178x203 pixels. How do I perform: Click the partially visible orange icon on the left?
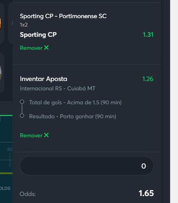pos(1,24)
